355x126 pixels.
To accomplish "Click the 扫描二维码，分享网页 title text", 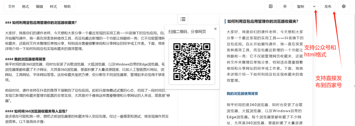I will tap(187, 31).
